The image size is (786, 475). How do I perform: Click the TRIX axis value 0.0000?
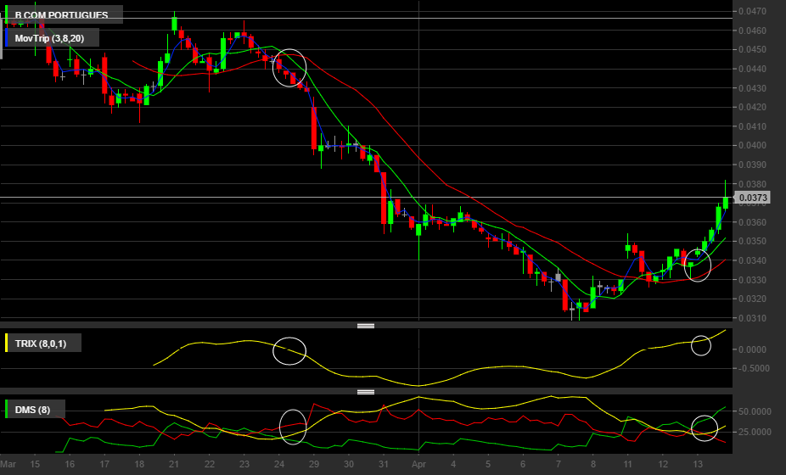(752, 349)
